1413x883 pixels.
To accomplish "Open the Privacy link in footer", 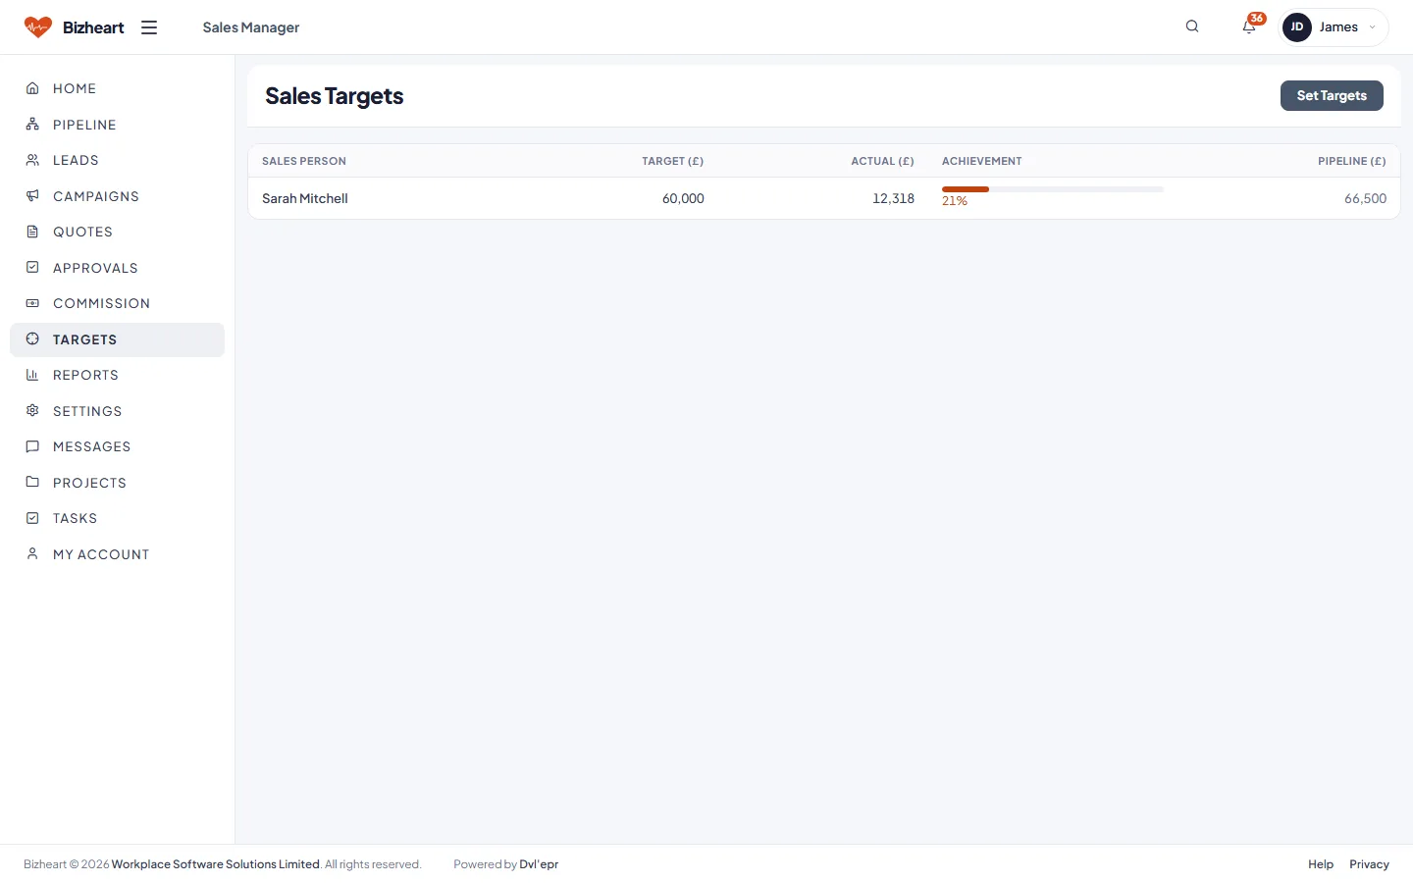I will pos(1369,864).
